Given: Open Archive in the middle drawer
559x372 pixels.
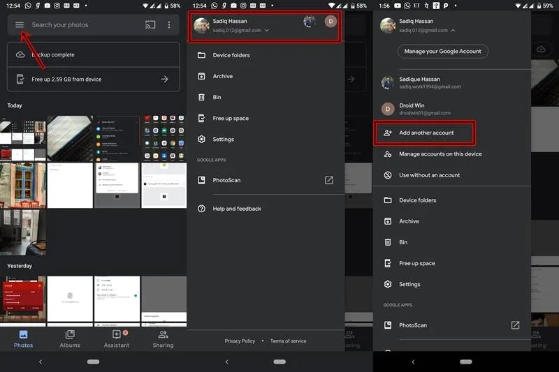Looking at the screenshot, I should (x=266, y=76).
